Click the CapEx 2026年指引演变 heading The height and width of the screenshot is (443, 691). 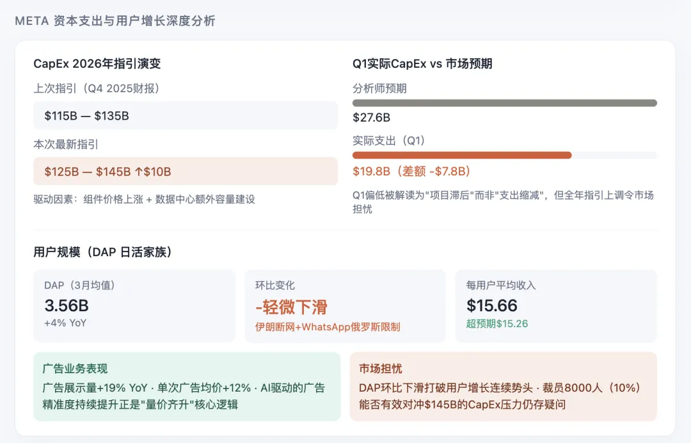(97, 63)
